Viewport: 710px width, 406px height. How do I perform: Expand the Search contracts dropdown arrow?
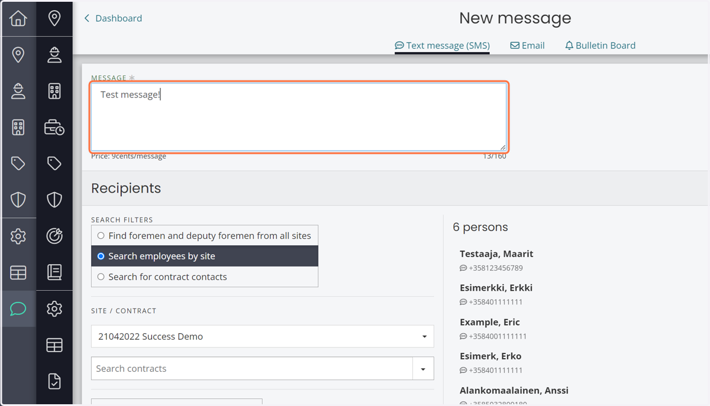pyautogui.click(x=423, y=369)
